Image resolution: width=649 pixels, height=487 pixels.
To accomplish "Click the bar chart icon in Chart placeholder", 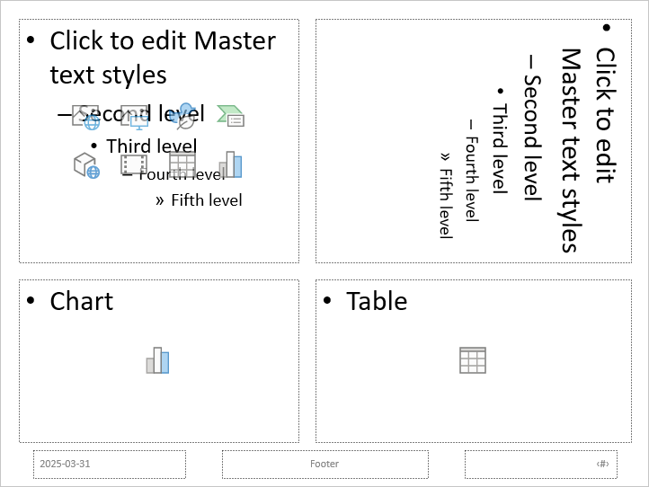I will pos(158,360).
